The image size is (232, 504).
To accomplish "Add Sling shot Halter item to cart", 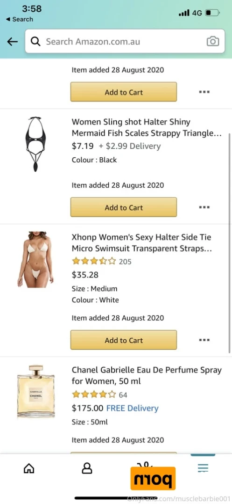I will point(124,207).
